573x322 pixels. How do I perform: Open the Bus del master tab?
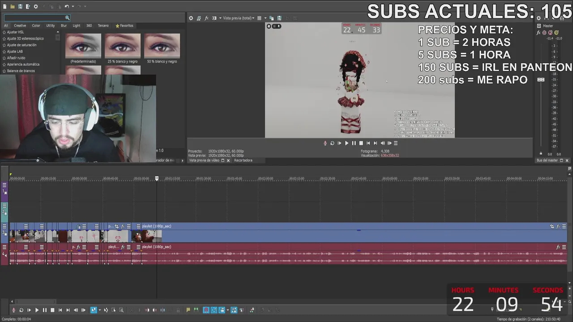tap(547, 160)
